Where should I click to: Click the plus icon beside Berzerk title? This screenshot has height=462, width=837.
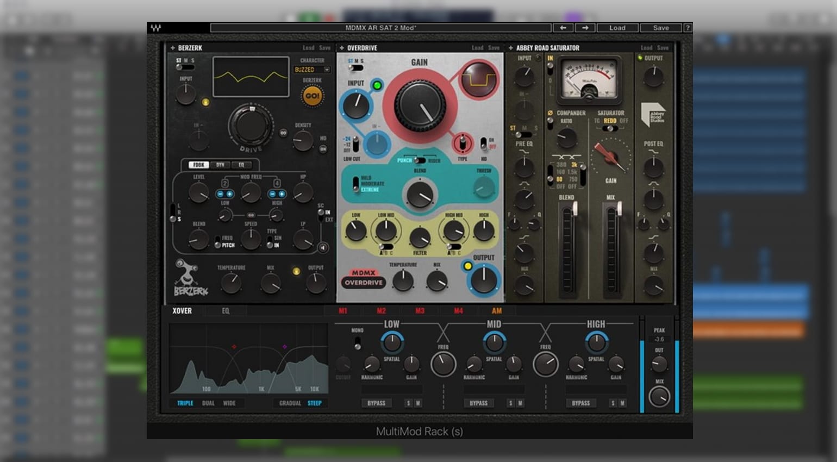click(173, 48)
